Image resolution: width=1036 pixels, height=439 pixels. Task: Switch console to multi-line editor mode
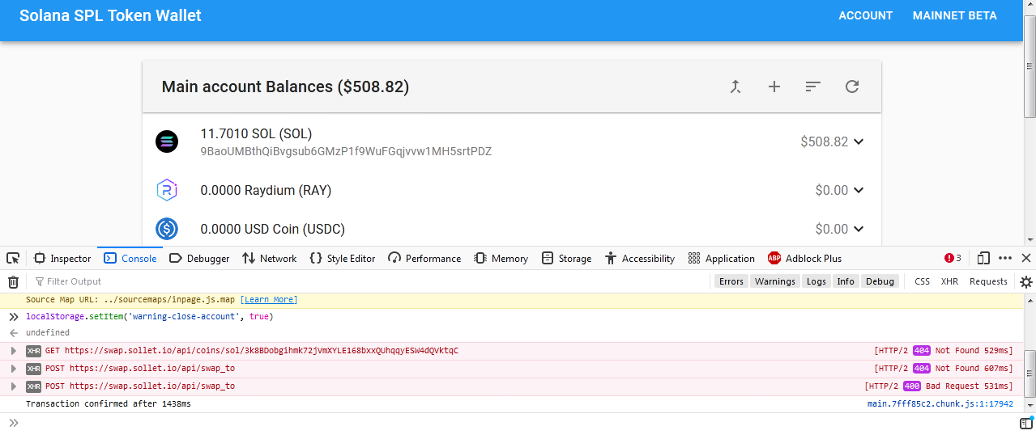coord(1025,423)
